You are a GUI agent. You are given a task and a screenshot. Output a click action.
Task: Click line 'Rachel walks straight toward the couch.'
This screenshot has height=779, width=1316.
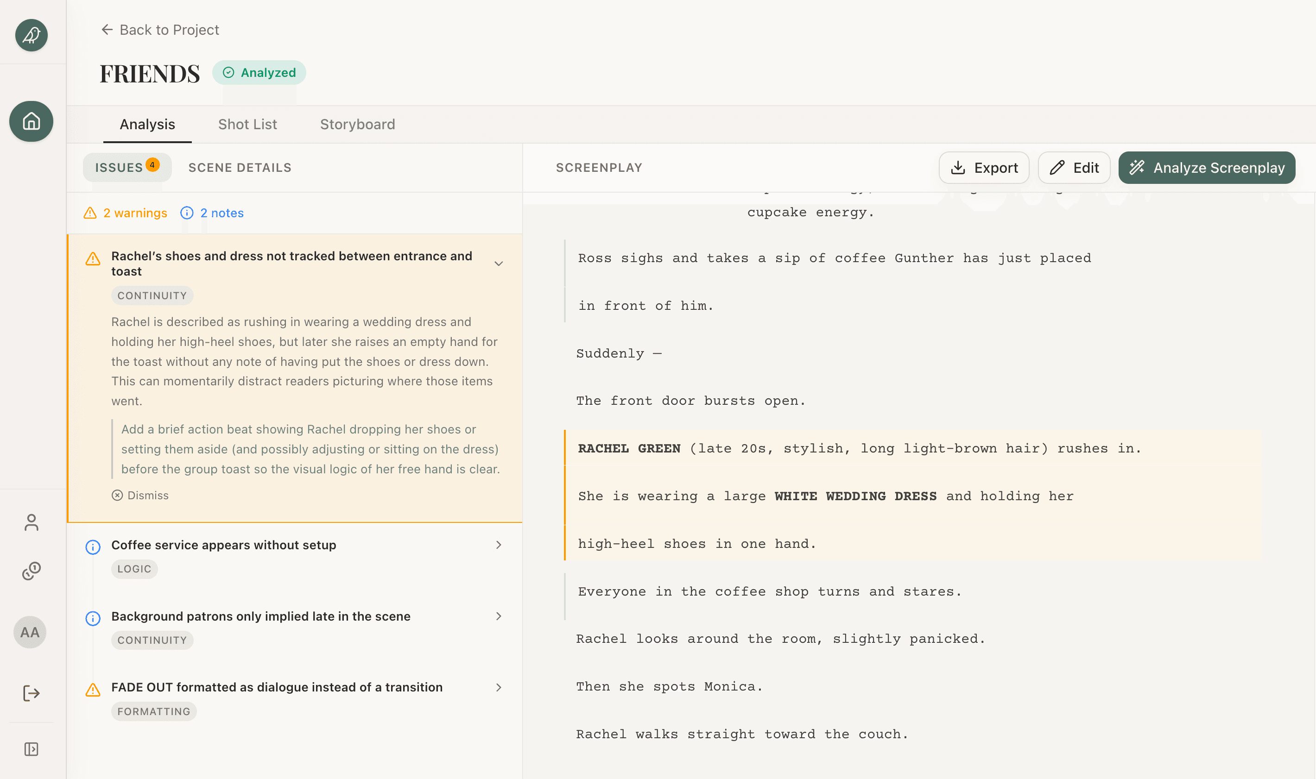pyautogui.click(x=742, y=735)
